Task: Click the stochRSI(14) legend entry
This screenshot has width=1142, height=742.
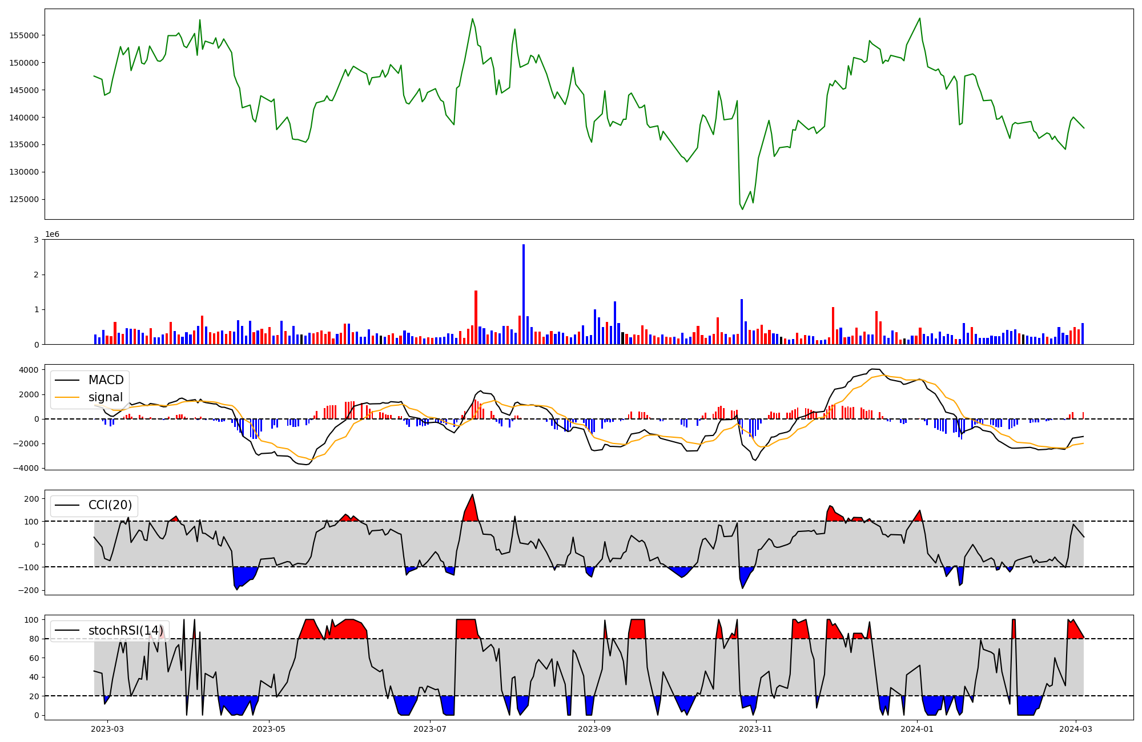Action: coord(126,631)
